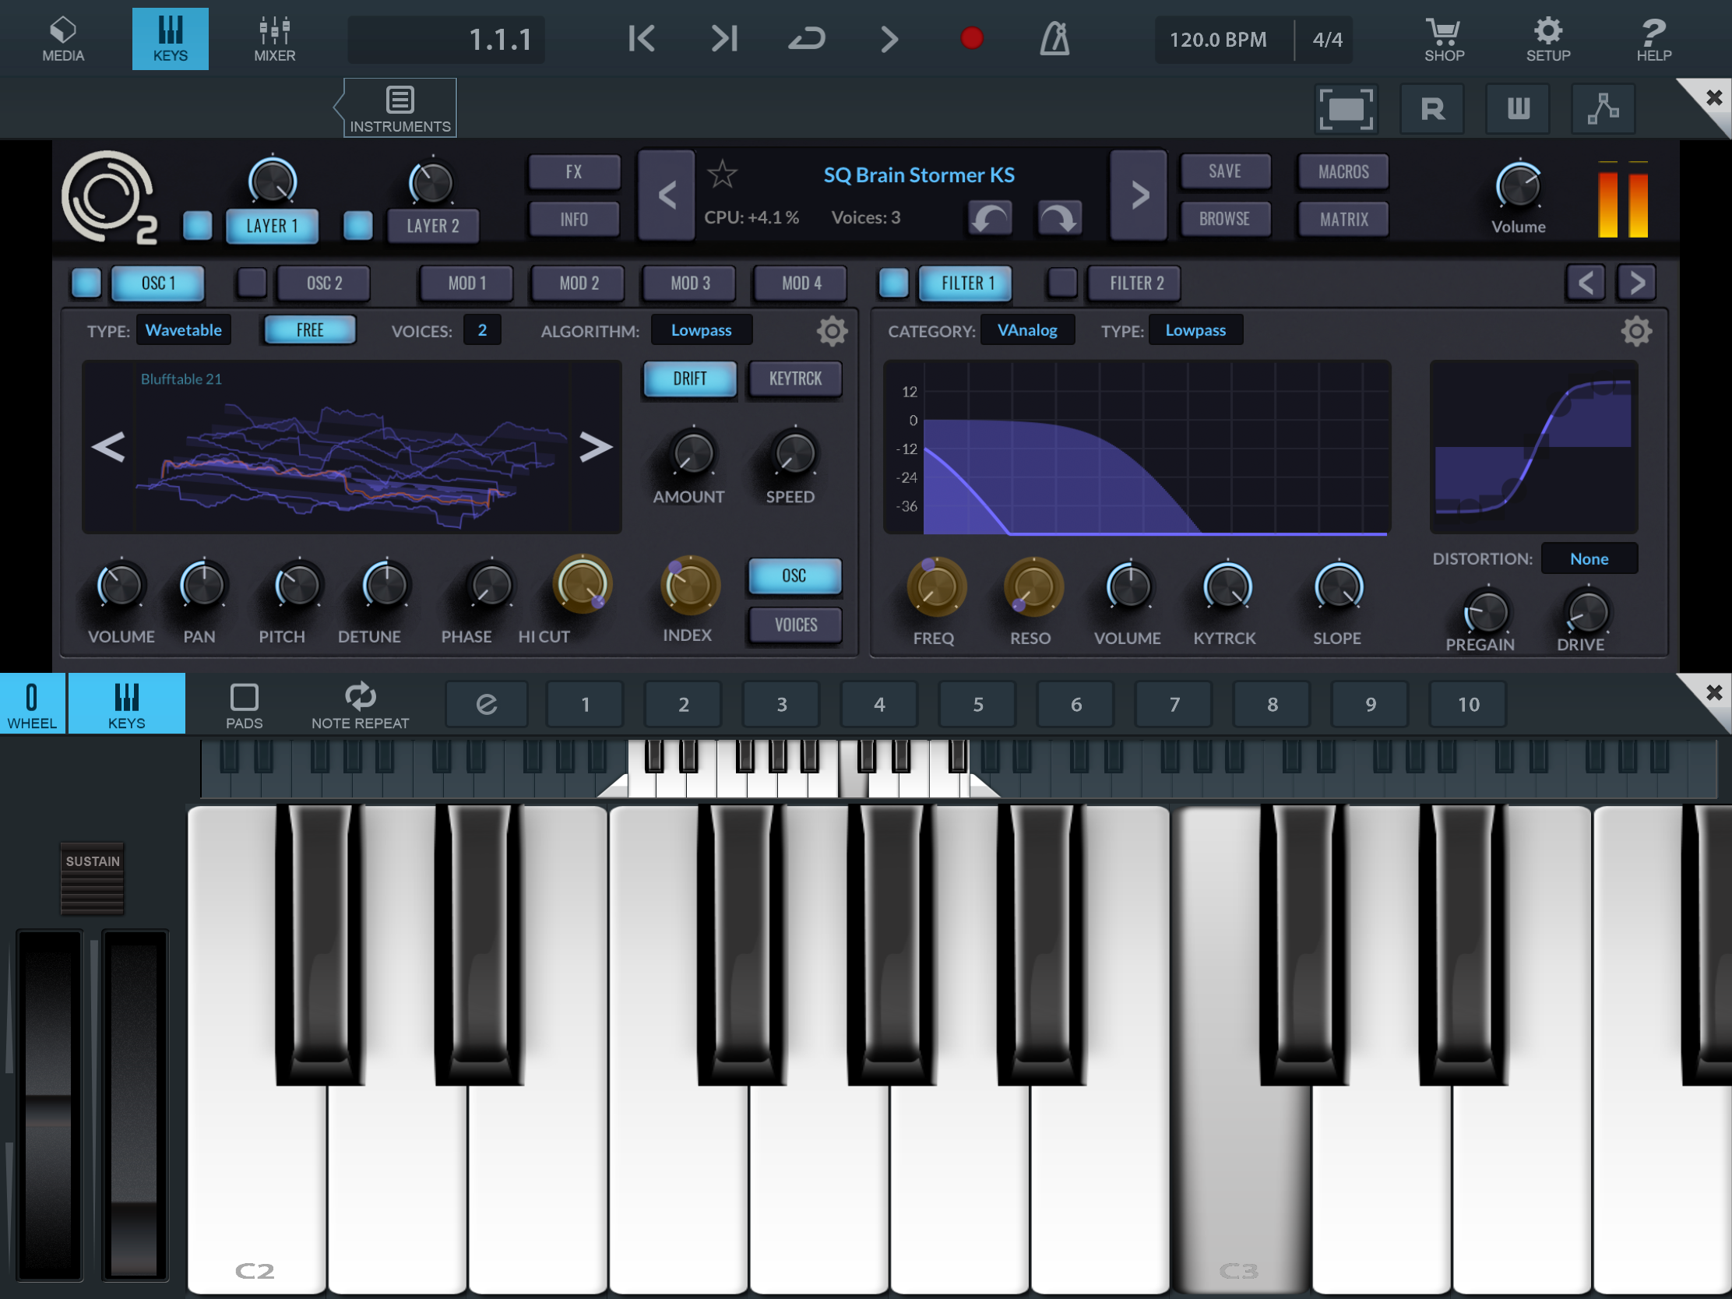Image resolution: width=1732 pixels, height=1299 pixels.
Task: Enable the OSC 2 power toggle
Action: (252, 283)
